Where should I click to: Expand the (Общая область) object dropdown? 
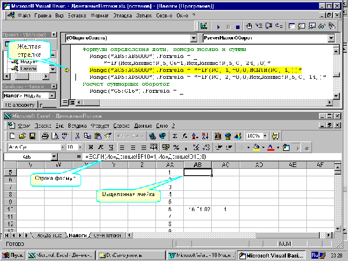tap(194, 38)
